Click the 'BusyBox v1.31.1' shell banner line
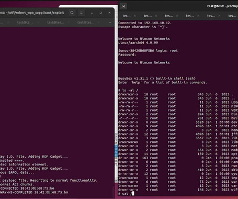The height and width of the screenshot is (199, 238). coord(157,79)
